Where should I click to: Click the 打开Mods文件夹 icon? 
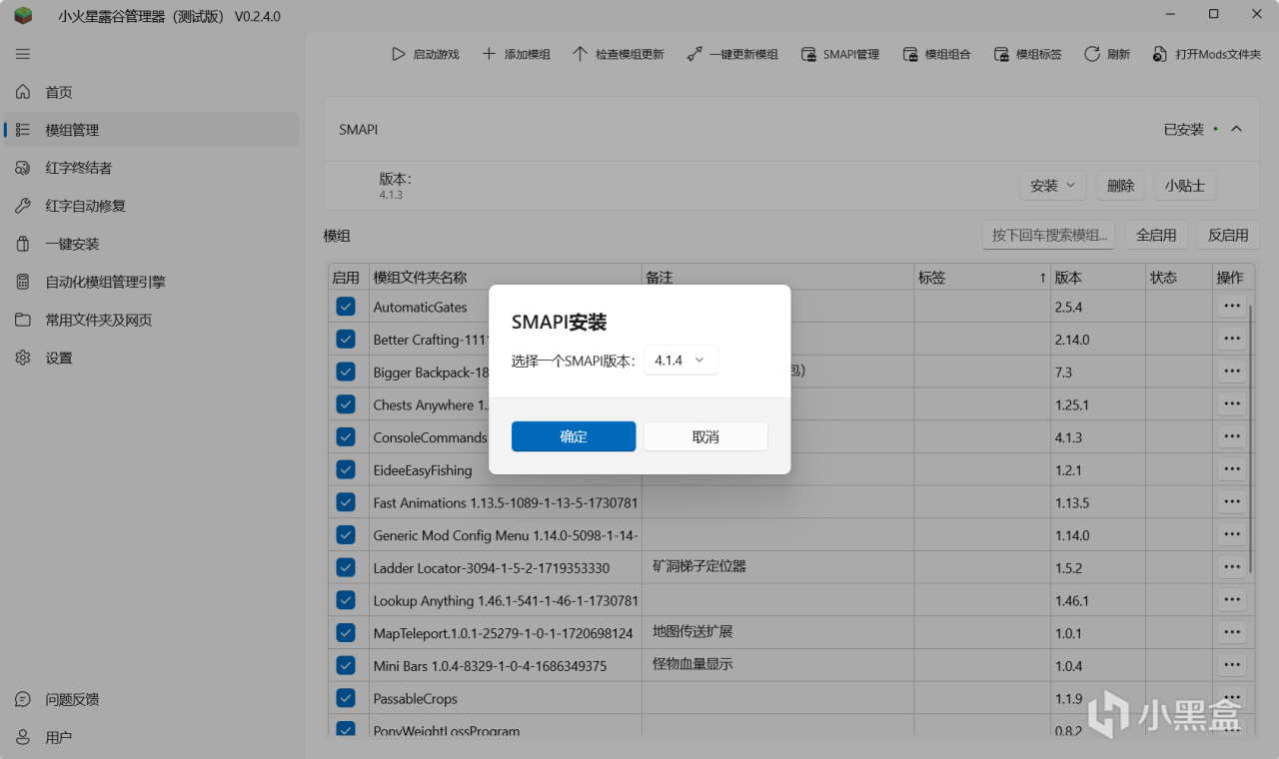pos(1160,54)
